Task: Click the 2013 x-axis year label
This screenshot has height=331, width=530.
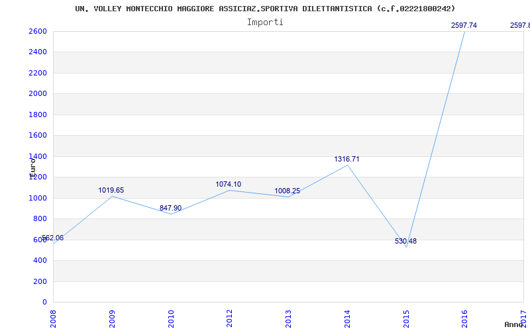Action: point(288,318)
